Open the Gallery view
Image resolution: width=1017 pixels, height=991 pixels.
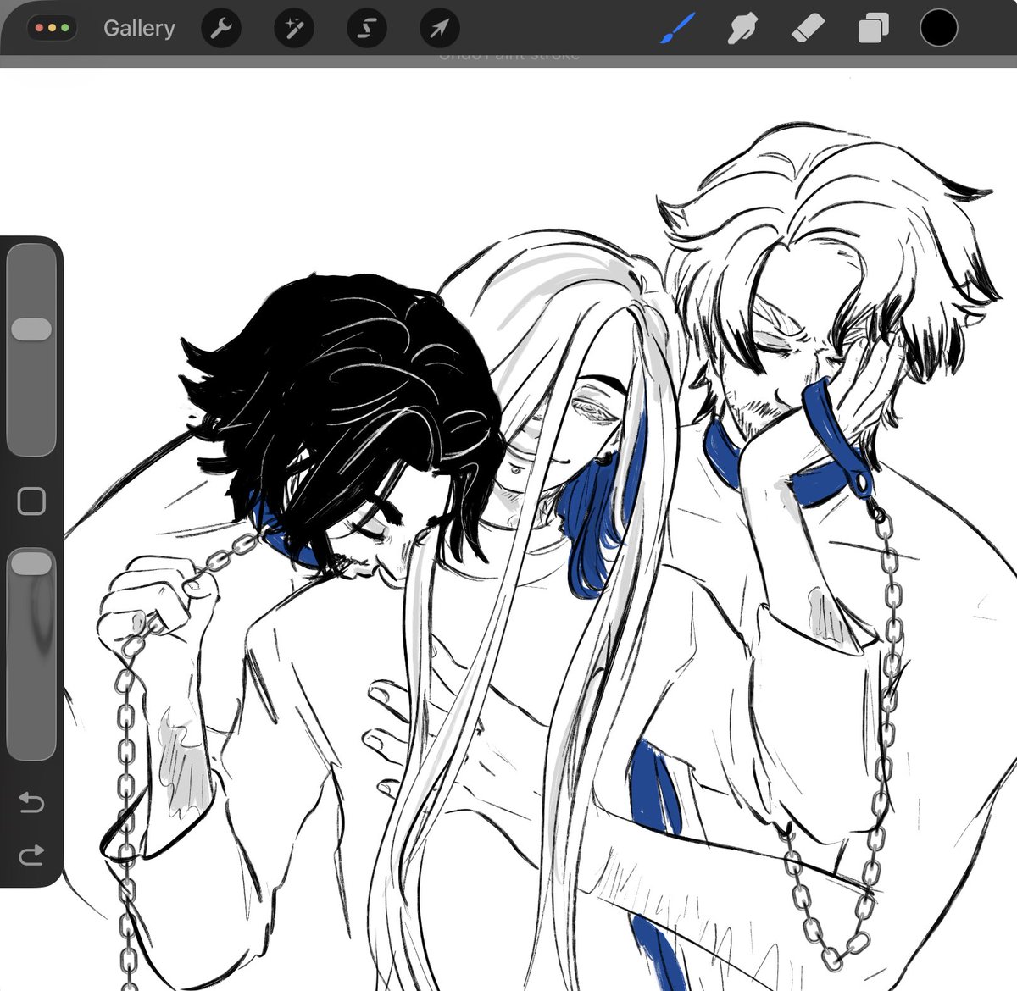coord(139,29)
